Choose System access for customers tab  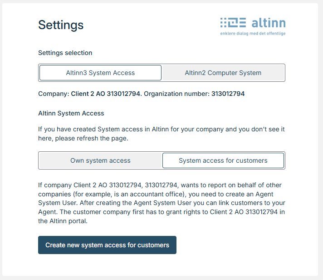click(x=223, y=160)
